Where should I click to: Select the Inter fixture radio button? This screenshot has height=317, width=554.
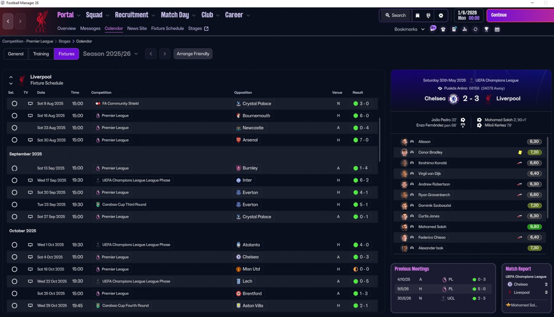click(x=14, y=180)
